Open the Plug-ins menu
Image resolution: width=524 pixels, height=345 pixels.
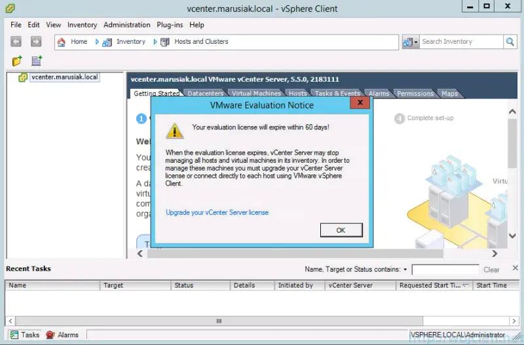pos(170,25)
